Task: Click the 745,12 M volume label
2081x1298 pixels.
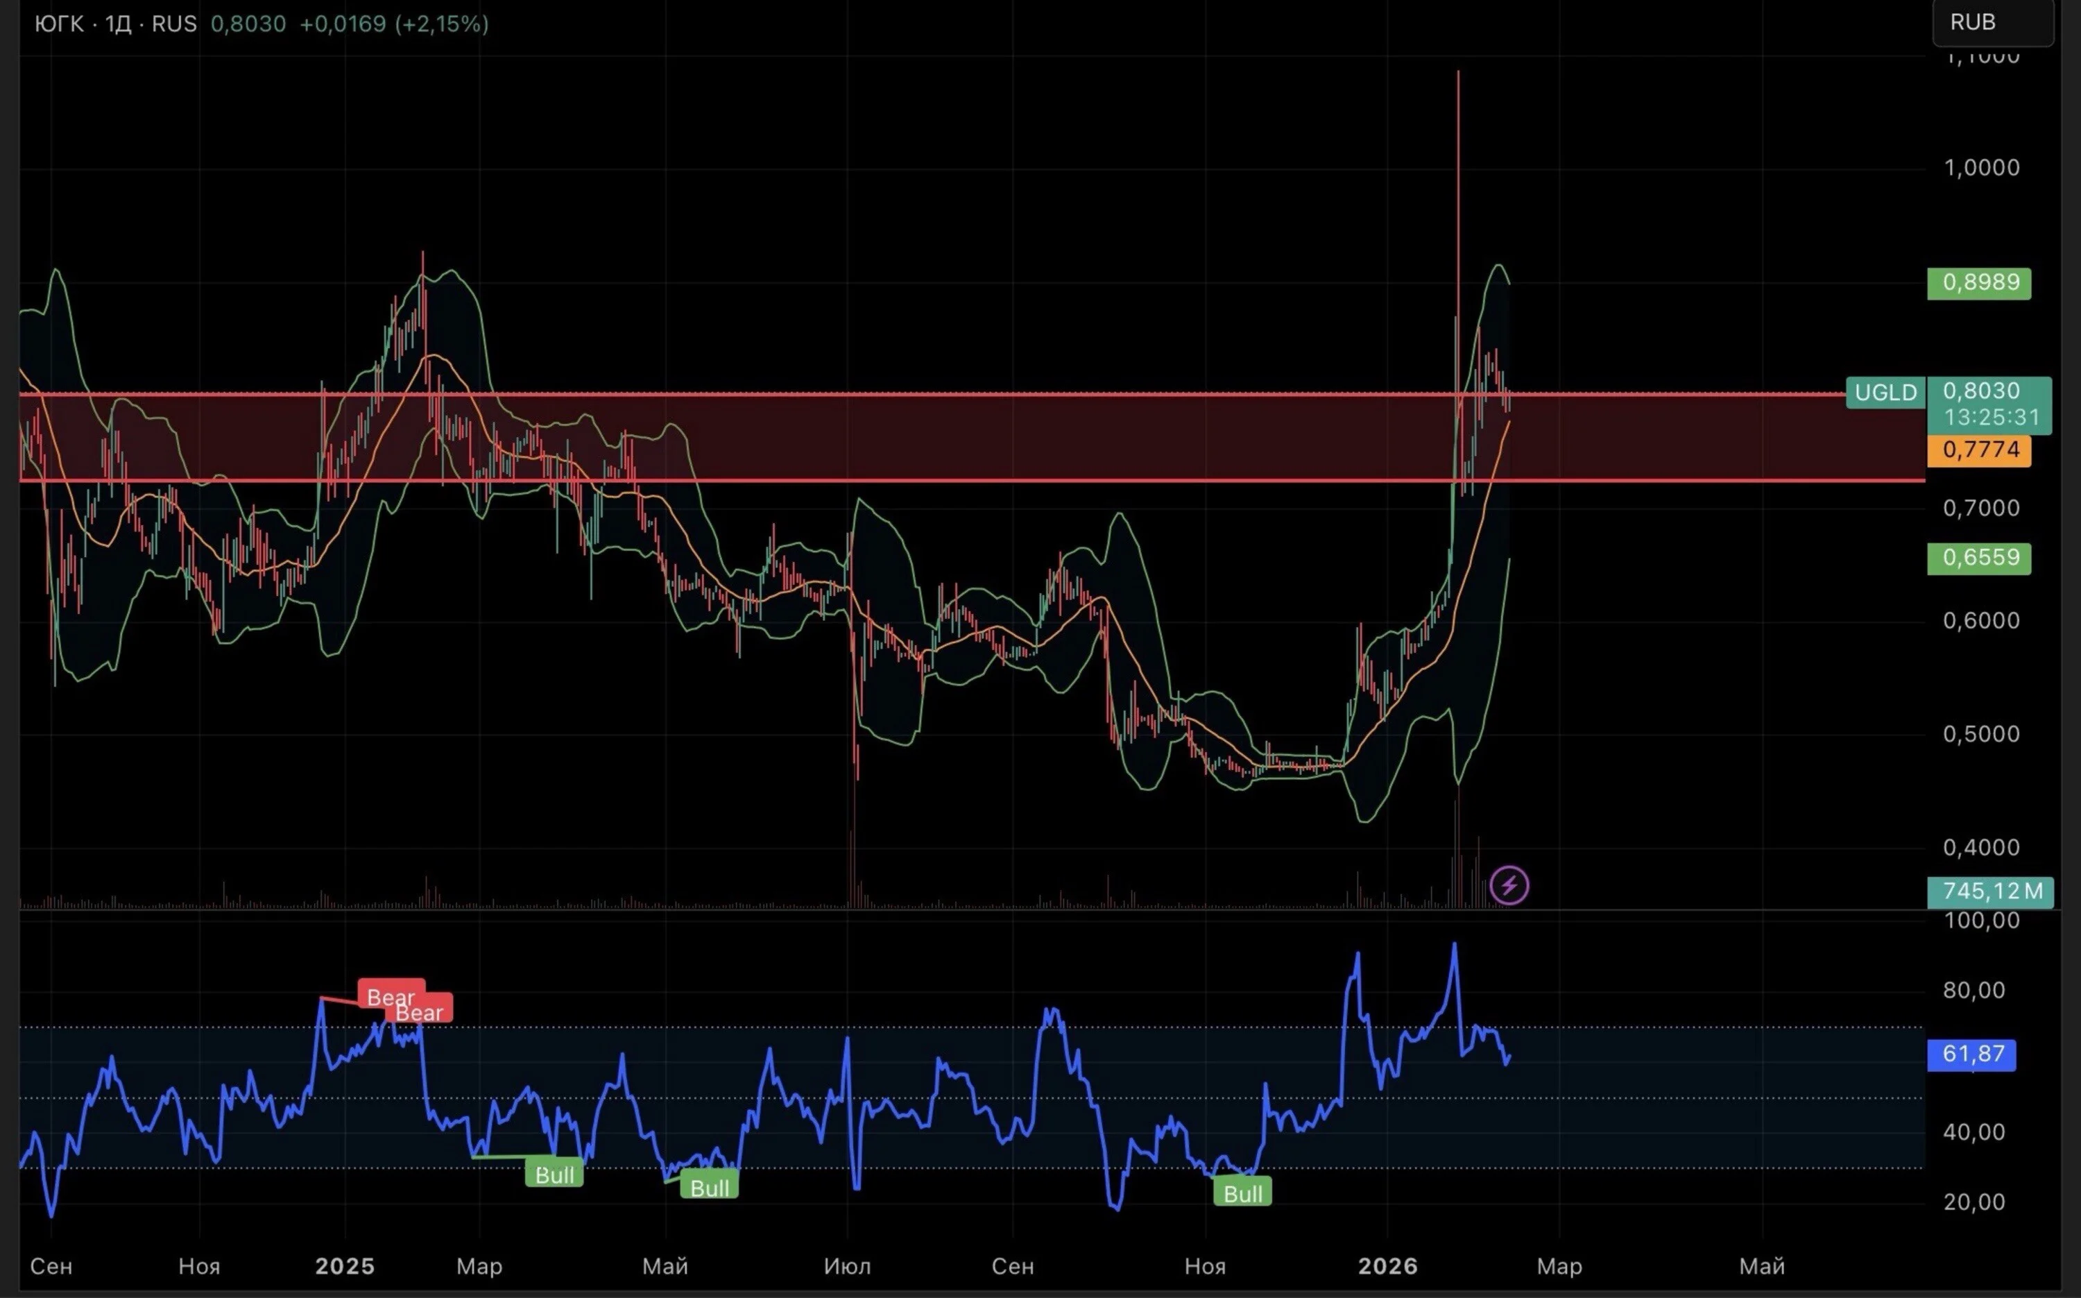Action: (1991, 892)
